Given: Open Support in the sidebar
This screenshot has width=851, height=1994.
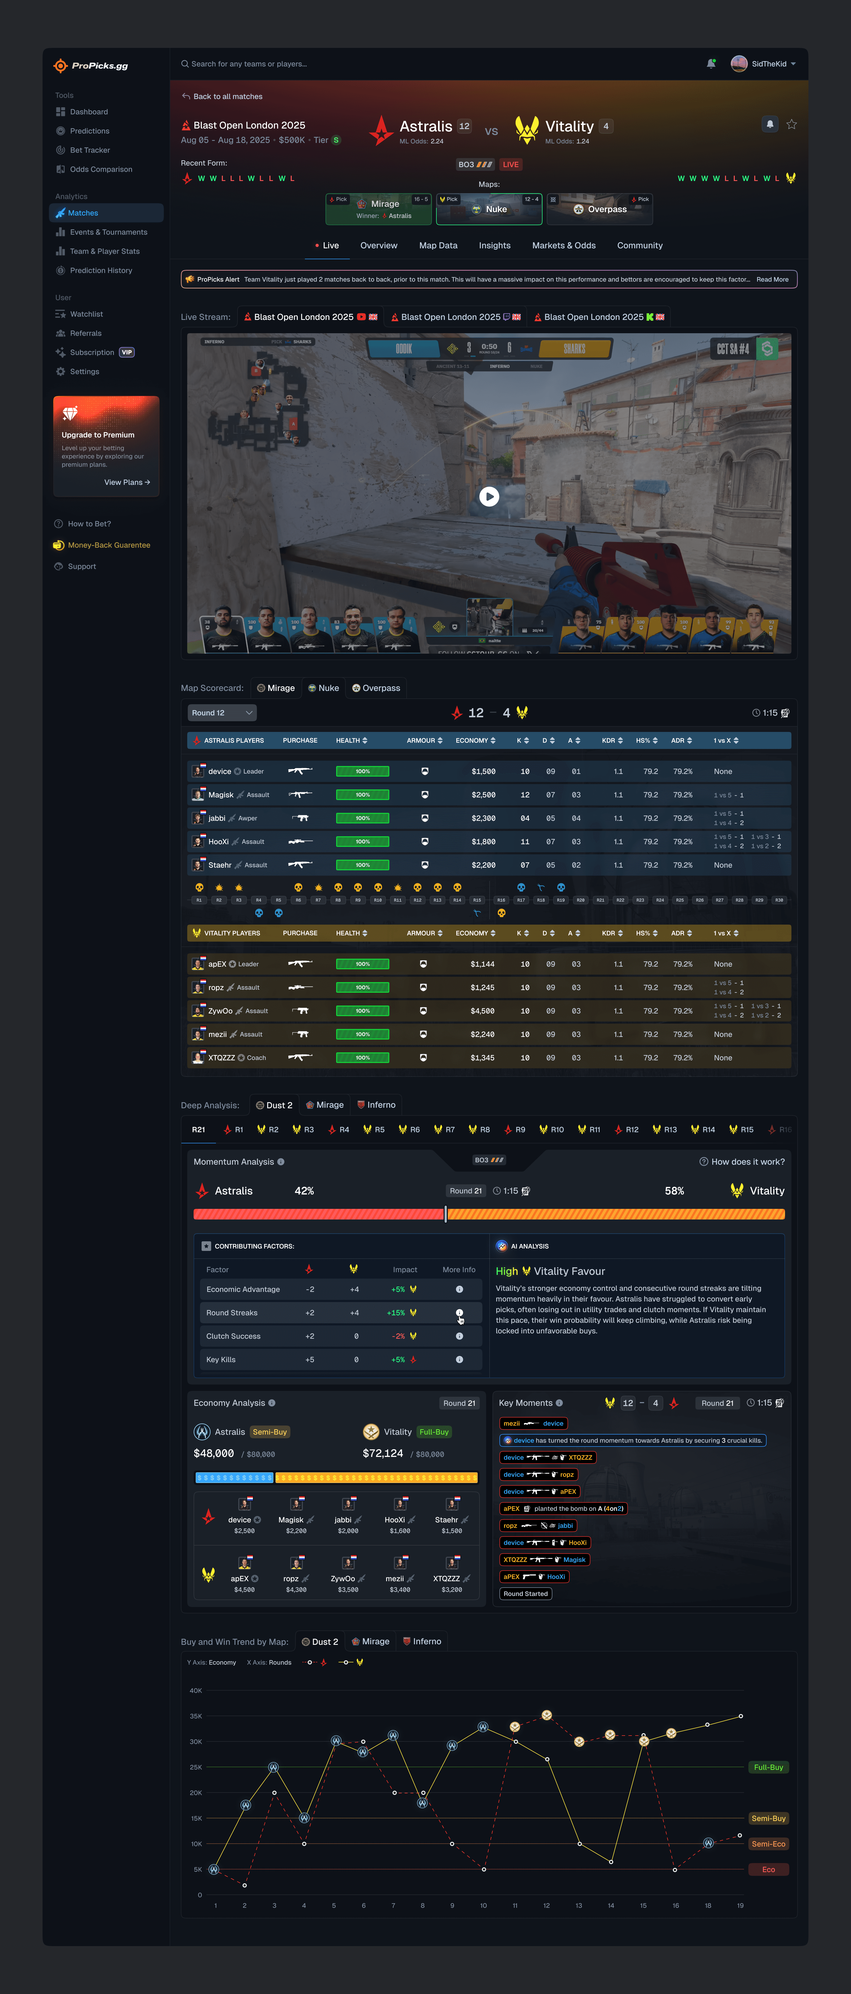Looking at the screenshot, I should tap(75, 567).
